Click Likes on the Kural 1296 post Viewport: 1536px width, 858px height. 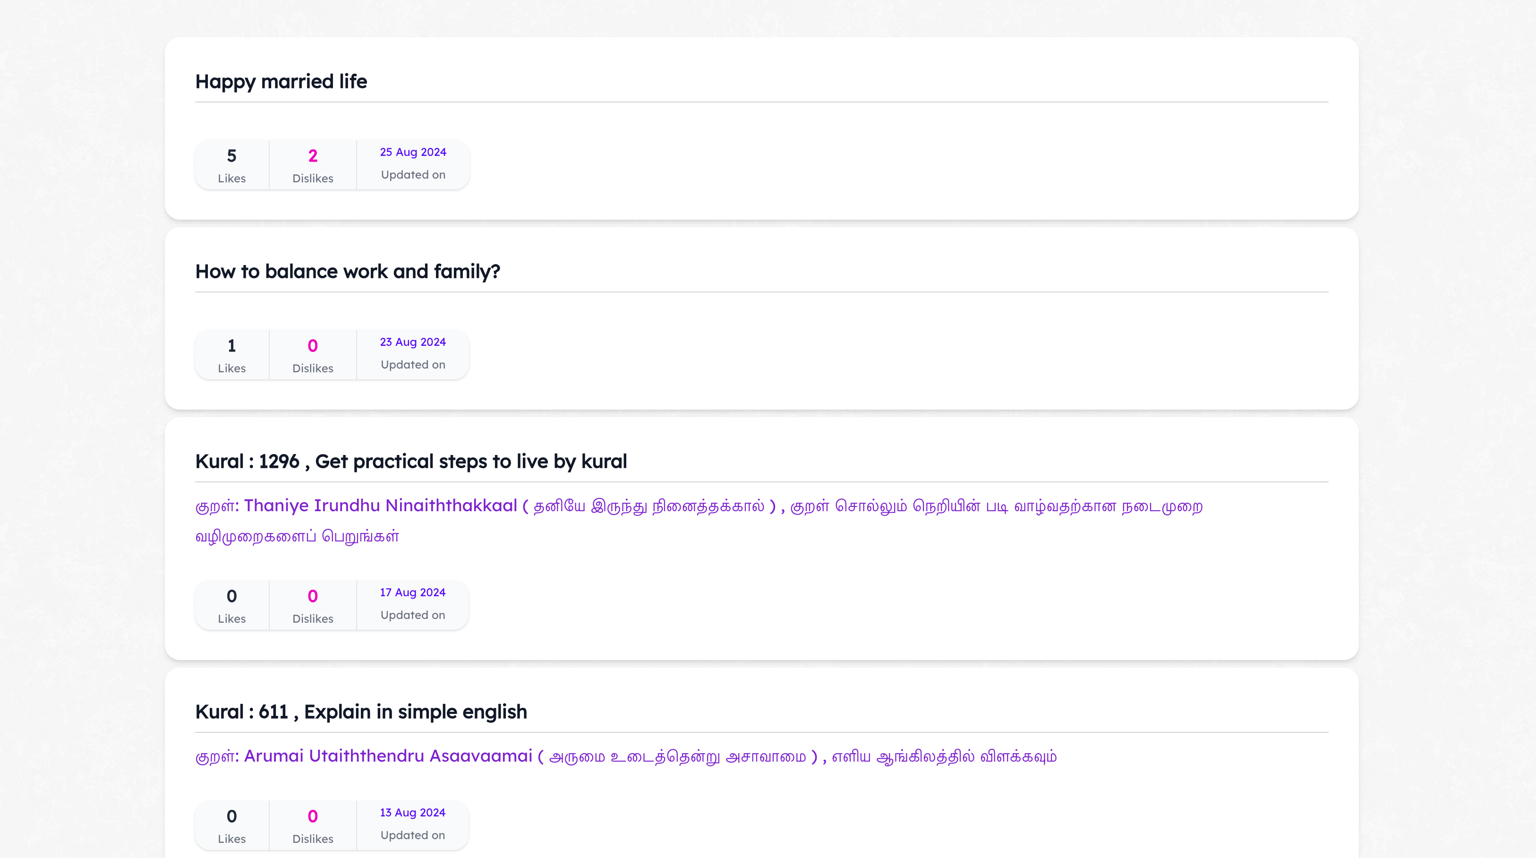pos(231,605)
